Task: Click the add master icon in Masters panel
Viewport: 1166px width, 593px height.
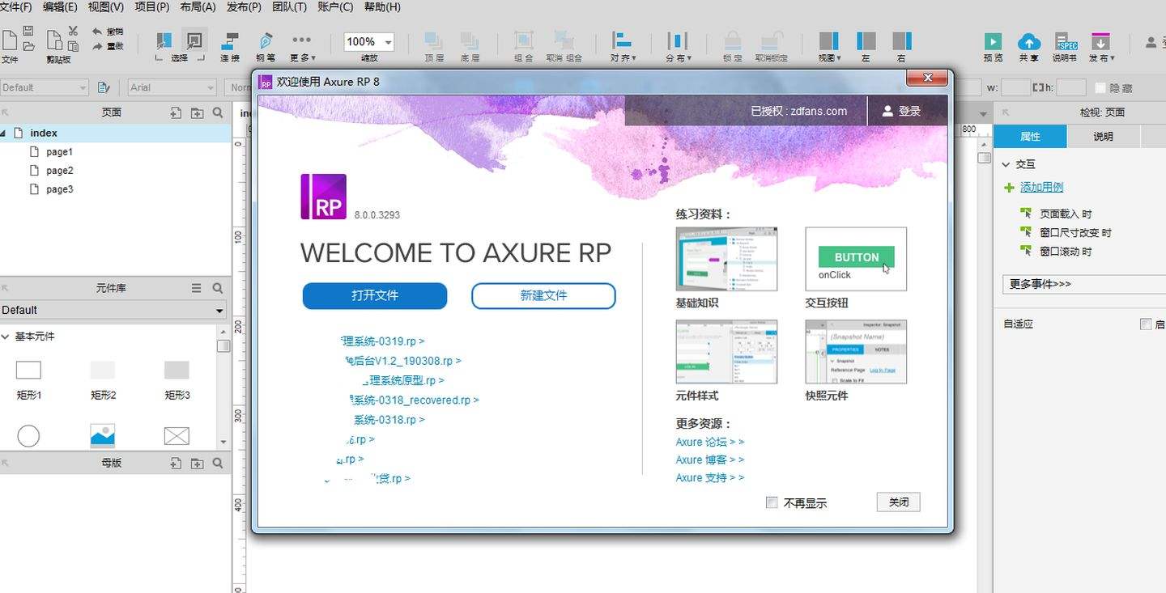Action: pos(176,464)
